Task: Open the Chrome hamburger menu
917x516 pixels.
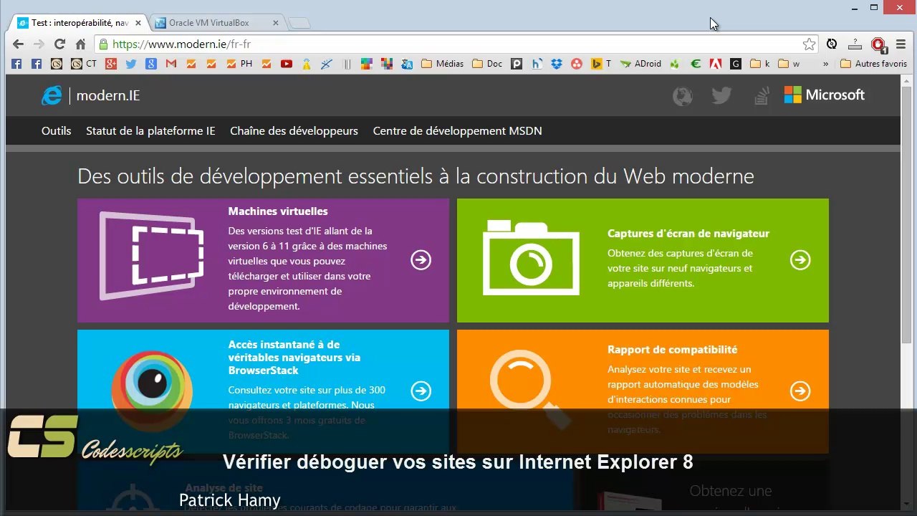Action: pyautogui.click(x=901, y=44)
